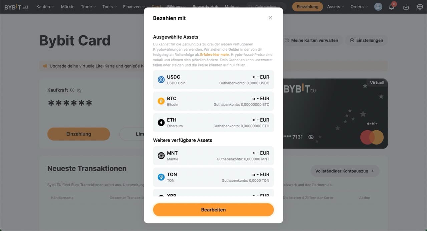Viewport: 427px width, 231px height.
Task: Toggle Kaufkraft visibility with the eye icon
Action: click(x=79, y=90)
